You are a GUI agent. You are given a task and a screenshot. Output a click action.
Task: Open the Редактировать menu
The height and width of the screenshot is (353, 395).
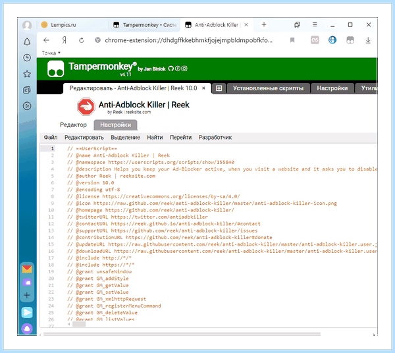pyautogui.click(x=84, y=138)
